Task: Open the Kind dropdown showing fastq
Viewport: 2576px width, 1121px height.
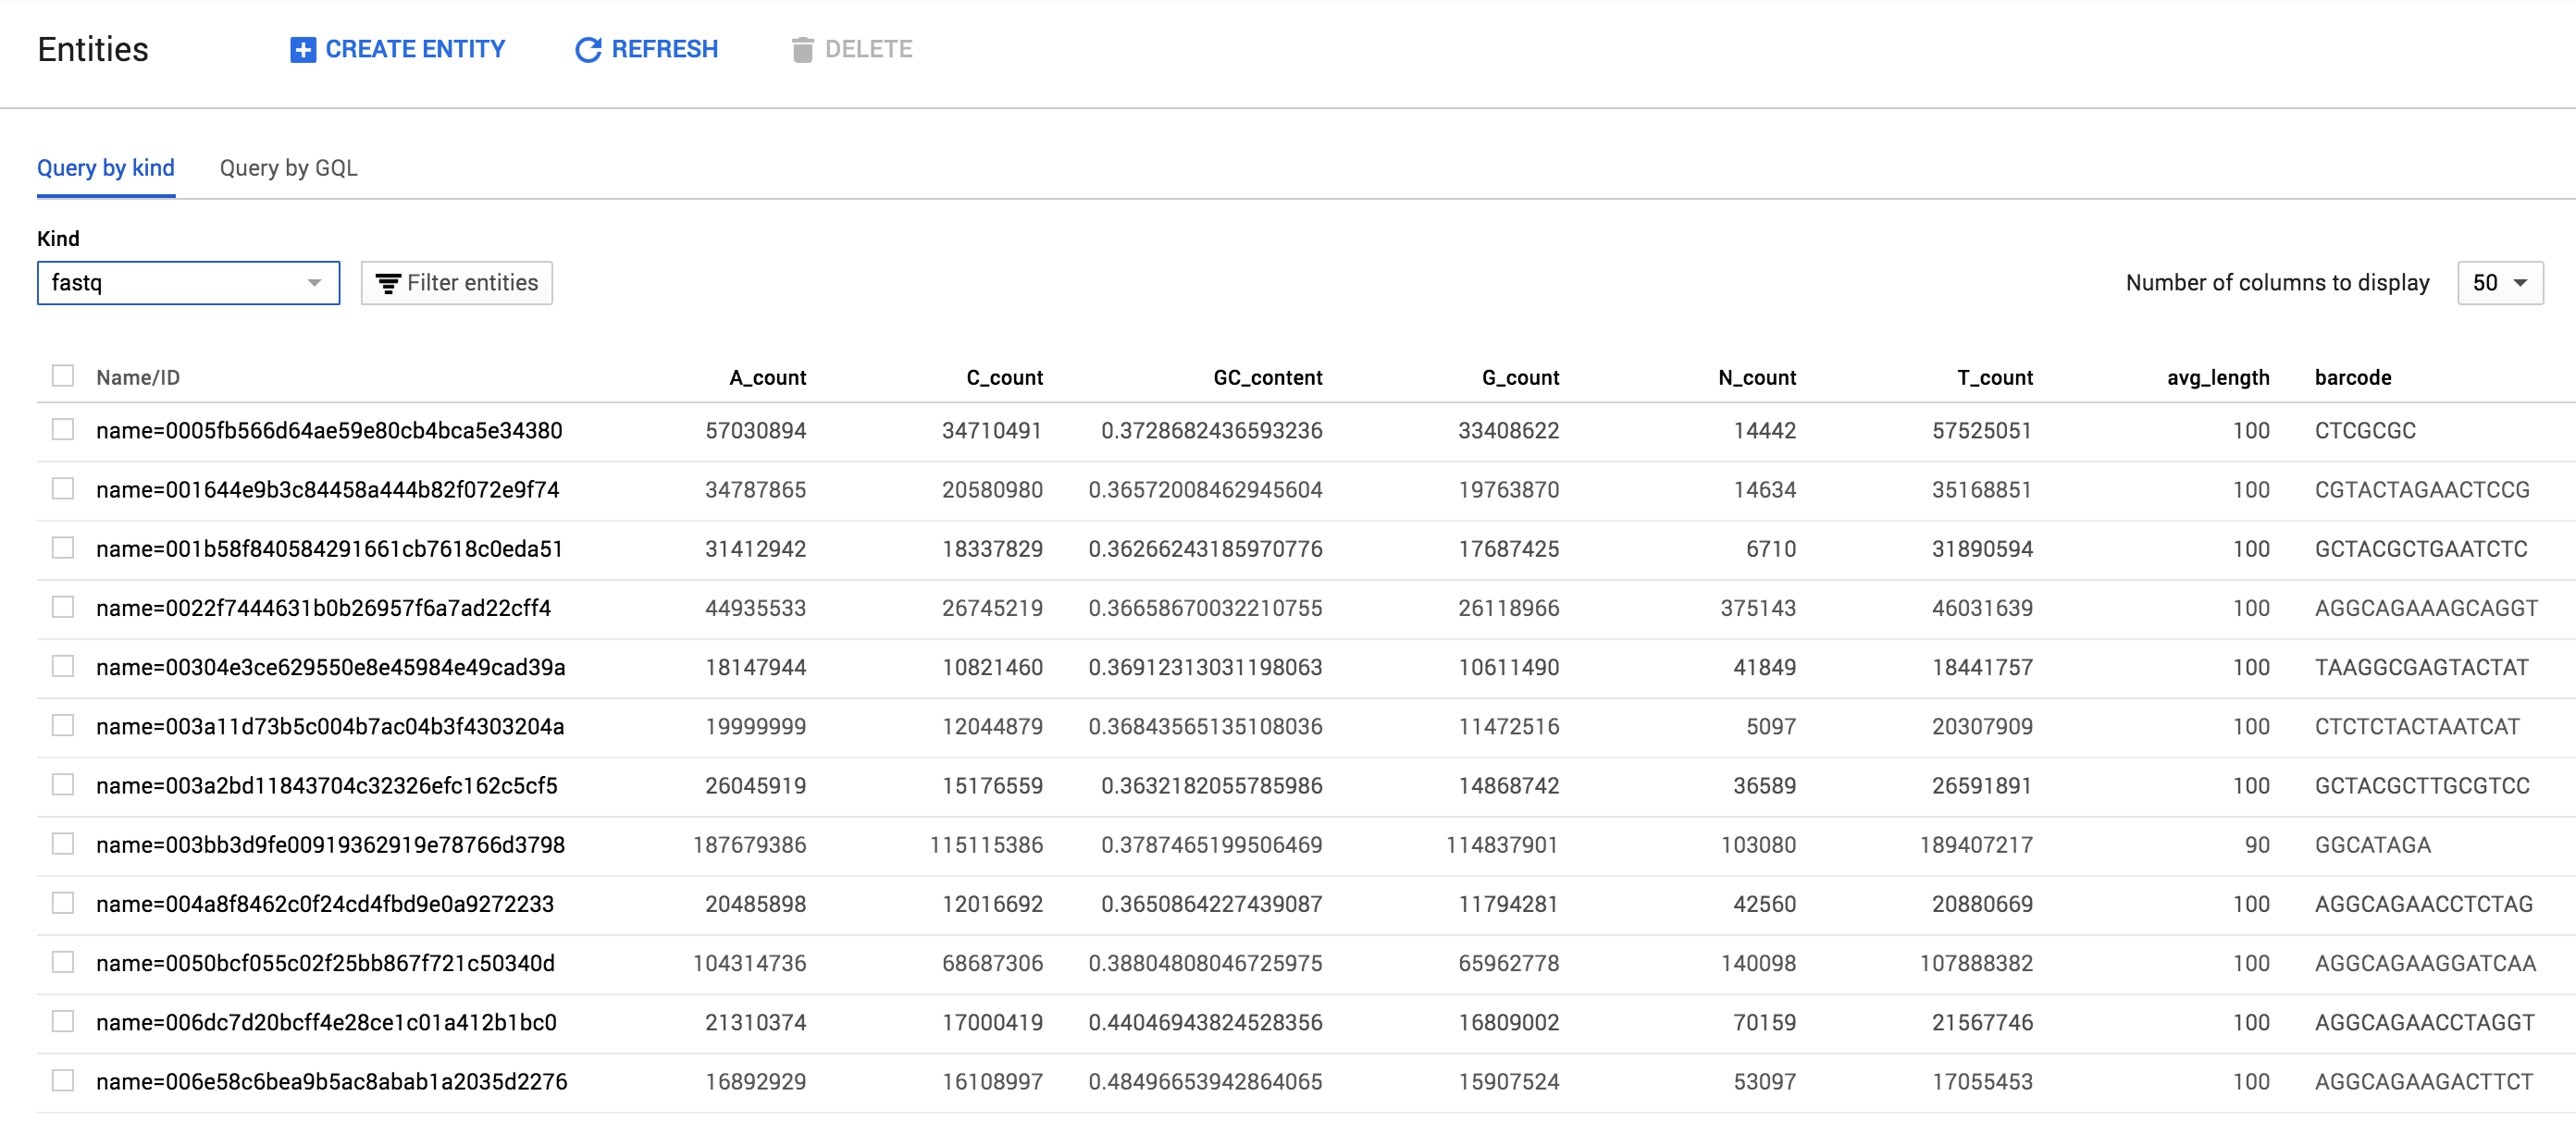Action: click(x=188, y=283)
